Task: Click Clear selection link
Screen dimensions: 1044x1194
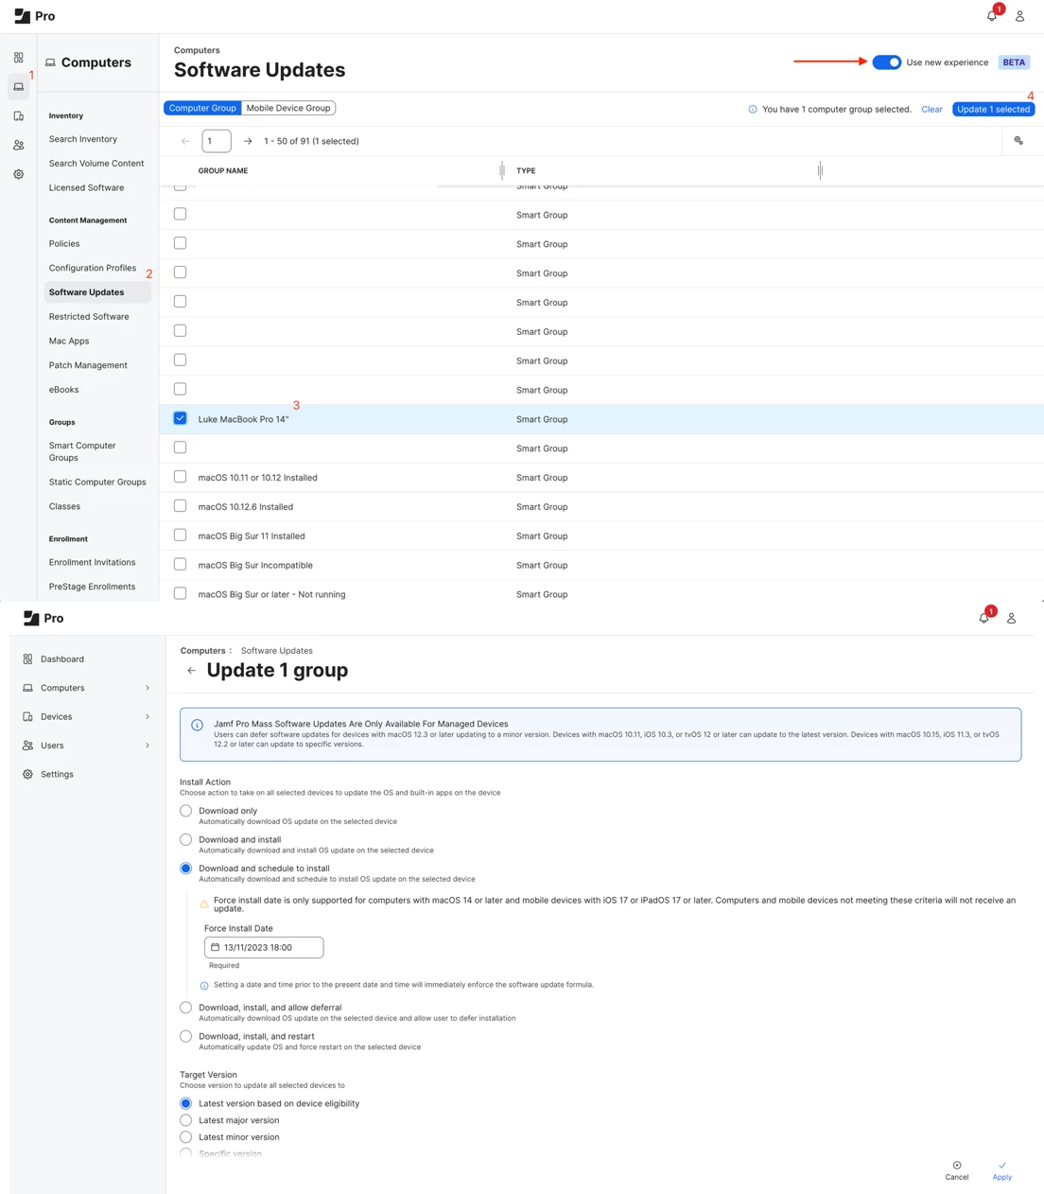Action: pyautogui.click(x=931, y=110)
